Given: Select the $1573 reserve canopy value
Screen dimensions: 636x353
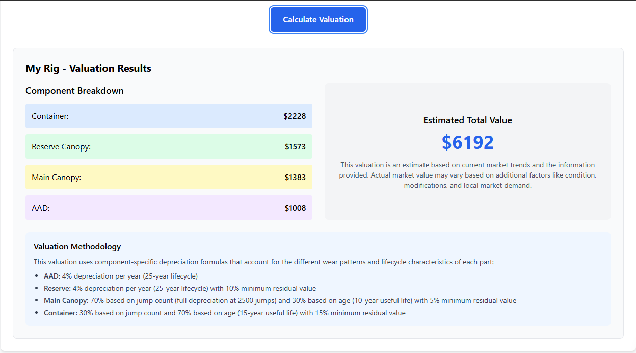Looking at the screenshot, I should tap(295, 147).
